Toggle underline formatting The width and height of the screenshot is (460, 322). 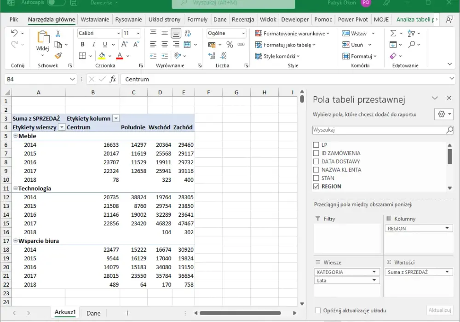pyautogui.click(x=105, y=44)
